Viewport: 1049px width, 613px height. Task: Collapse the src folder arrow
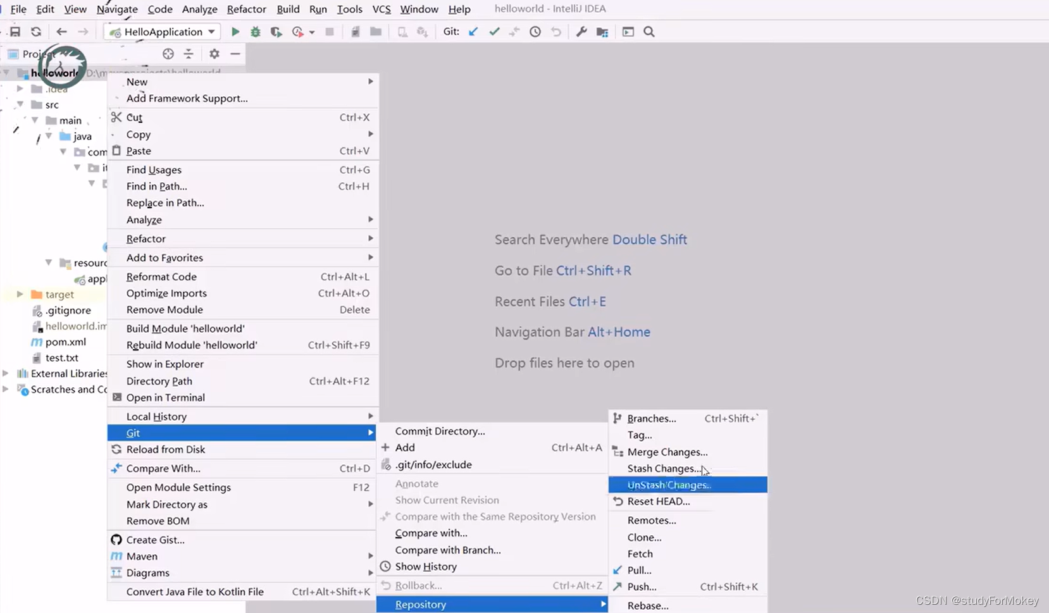point(20,104)
